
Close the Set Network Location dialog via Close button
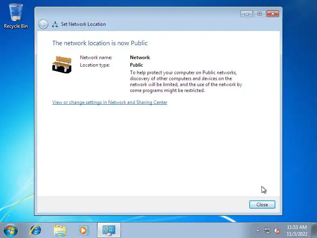click(x=262, y=204)
